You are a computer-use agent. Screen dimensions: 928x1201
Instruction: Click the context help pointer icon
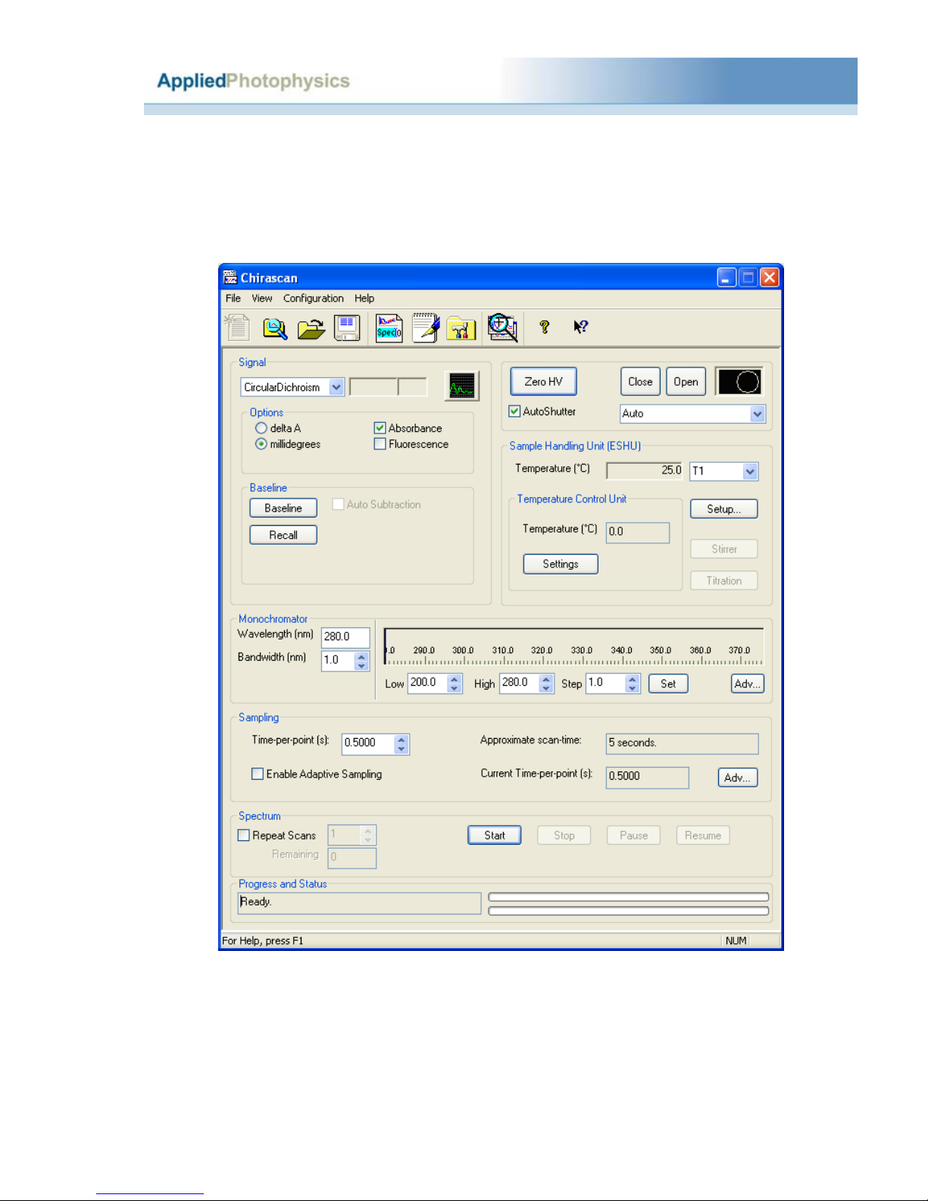coord(580,327)
